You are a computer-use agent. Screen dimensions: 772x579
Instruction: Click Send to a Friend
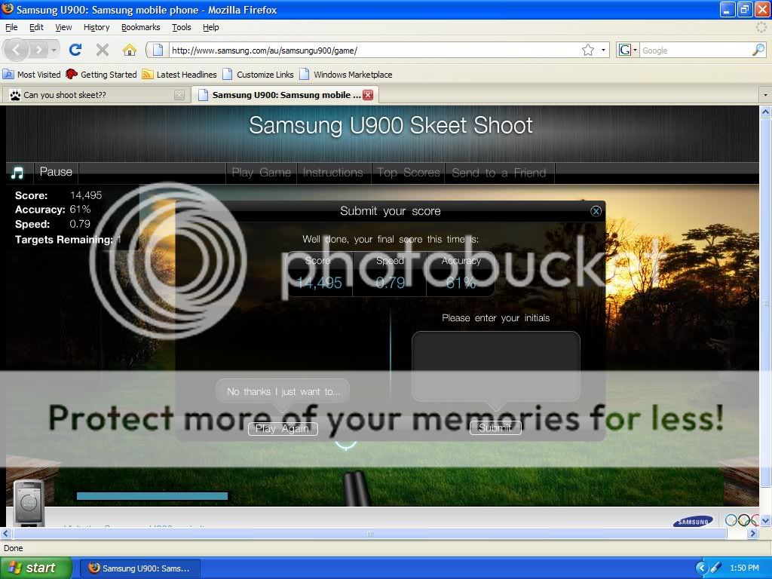[x=499, y=173]
